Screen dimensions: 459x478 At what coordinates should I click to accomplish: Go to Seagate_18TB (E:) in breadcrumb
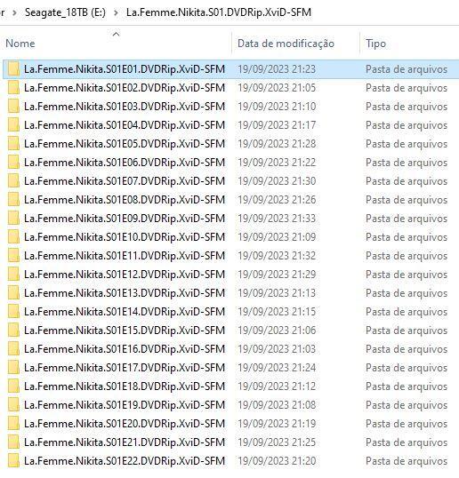(x=65, y=12)
